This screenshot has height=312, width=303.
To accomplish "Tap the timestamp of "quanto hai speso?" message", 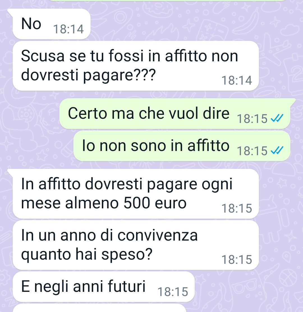I will point(237,260).
